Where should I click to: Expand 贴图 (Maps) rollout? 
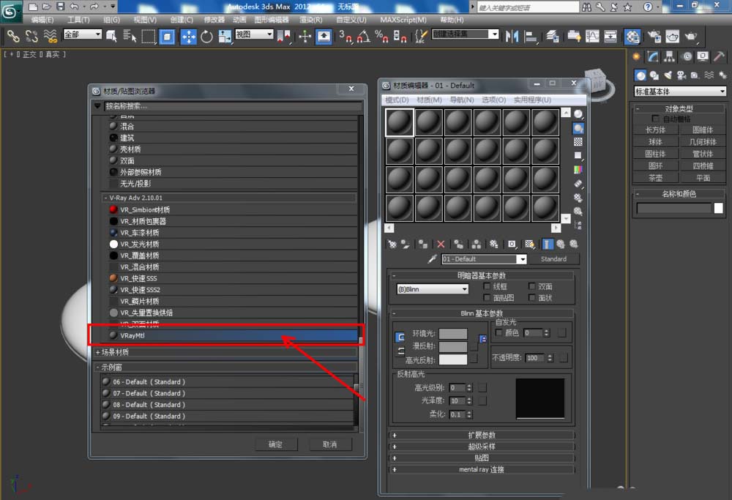[482, 458]
